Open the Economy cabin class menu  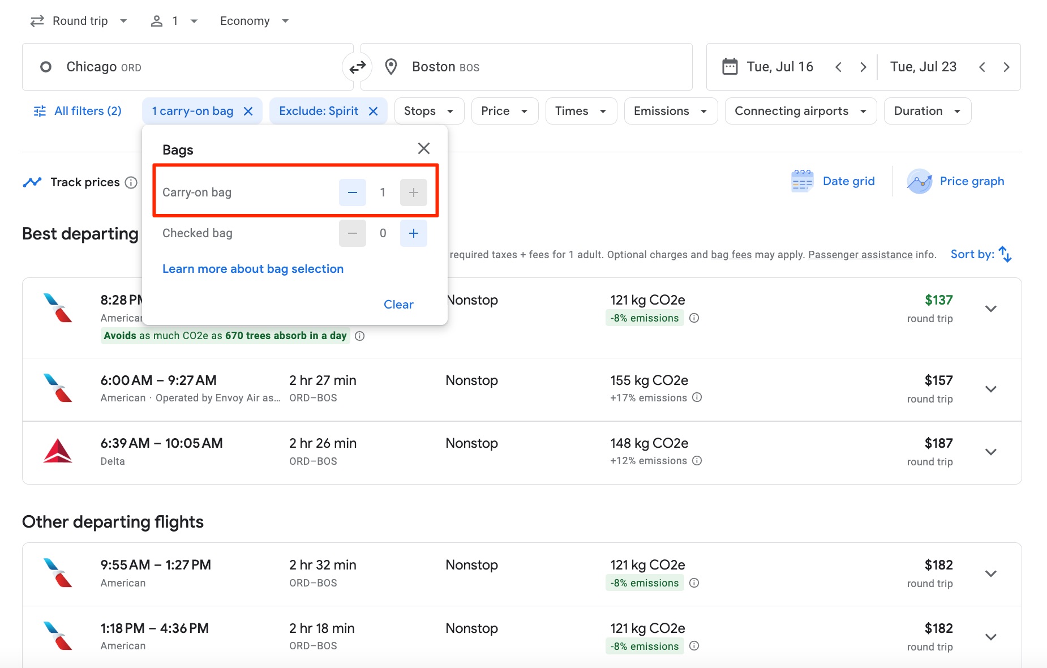click(x=254, y=20)
